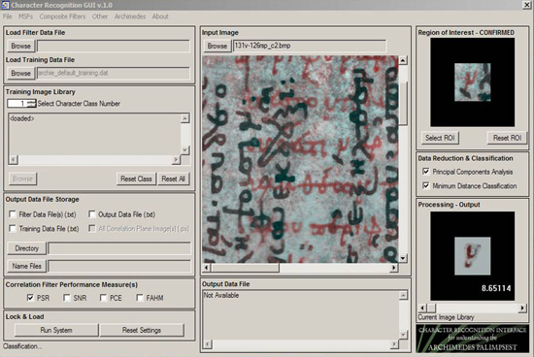
Task: Click the '<loaded>' entry in training library
Action: pos(21,118)
